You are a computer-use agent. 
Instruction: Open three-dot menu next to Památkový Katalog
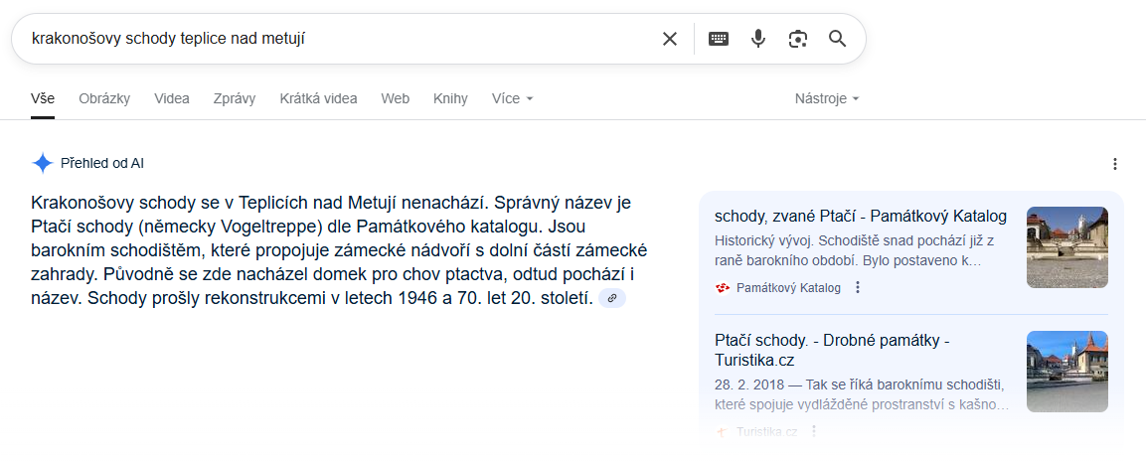[x=858, y=288]
